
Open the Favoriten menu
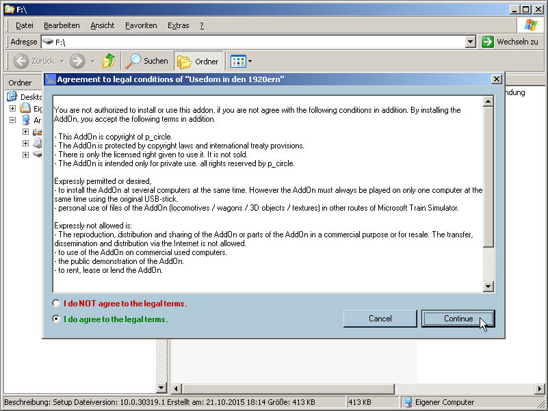(x=141, y=25)
